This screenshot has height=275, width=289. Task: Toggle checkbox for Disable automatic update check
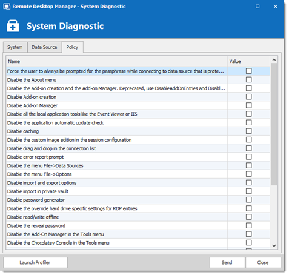pos(249,122)
